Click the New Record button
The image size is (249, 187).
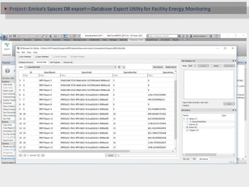point(158,67)
